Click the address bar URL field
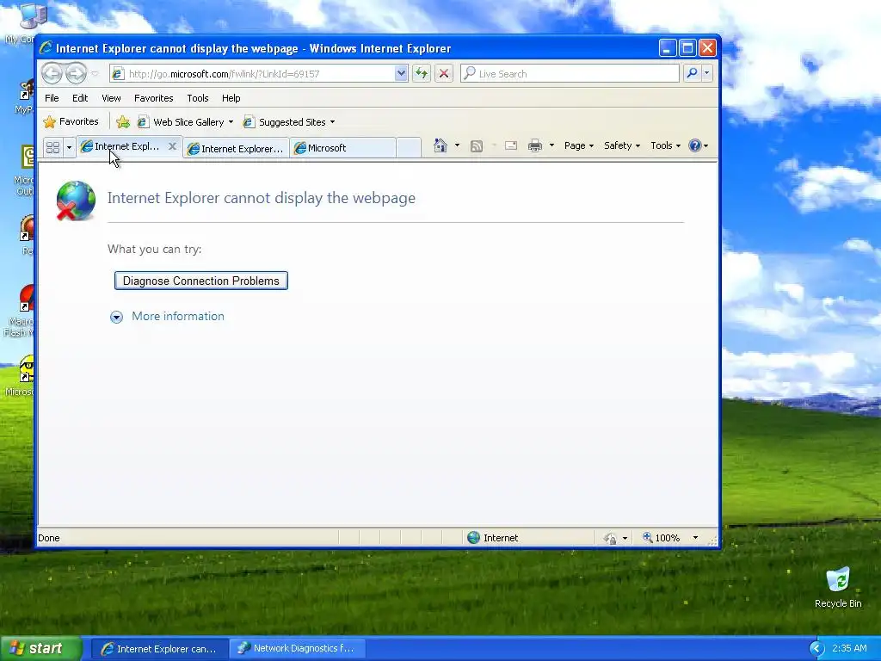Screen dimensions: 881x661 [x=252, y=74]
